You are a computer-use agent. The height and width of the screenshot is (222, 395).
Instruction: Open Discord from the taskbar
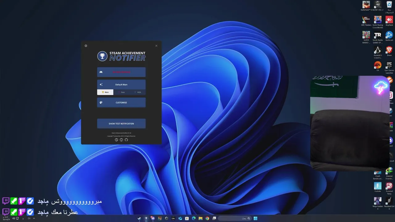click(x=153, y=218)
